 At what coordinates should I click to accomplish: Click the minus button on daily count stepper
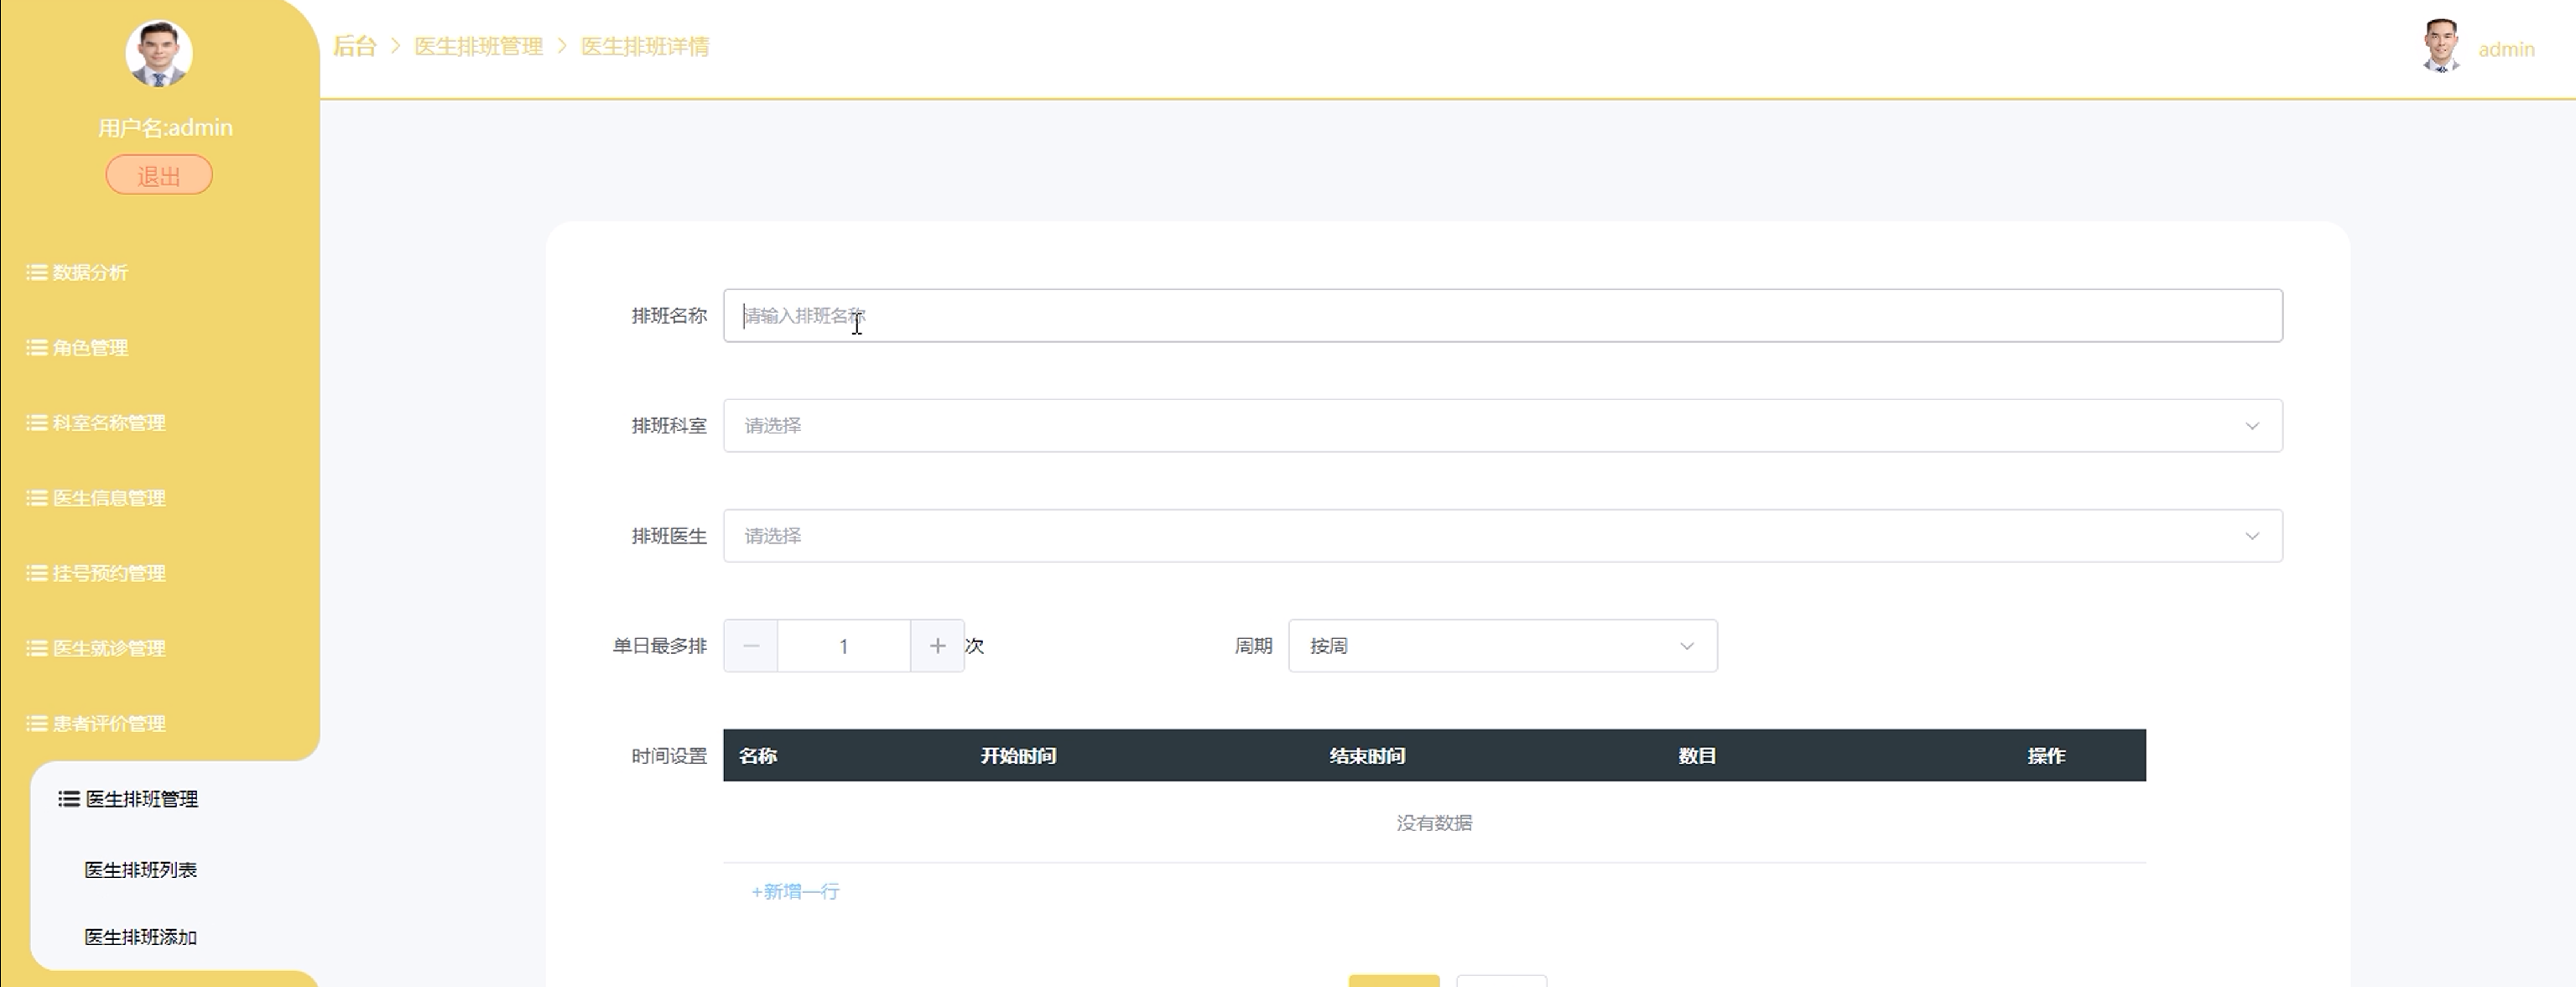click(751, 646)
